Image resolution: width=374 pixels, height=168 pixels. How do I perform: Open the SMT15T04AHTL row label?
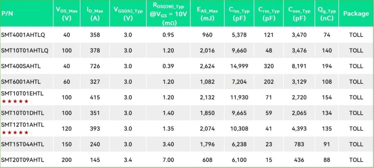(22, 144)
